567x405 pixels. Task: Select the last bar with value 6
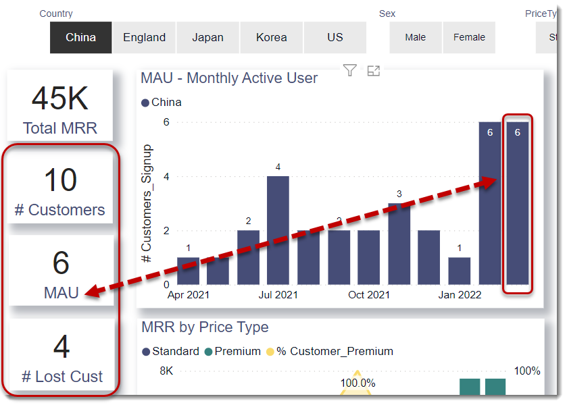518,203
